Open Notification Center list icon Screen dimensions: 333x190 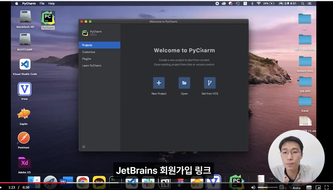pos(310,3)
